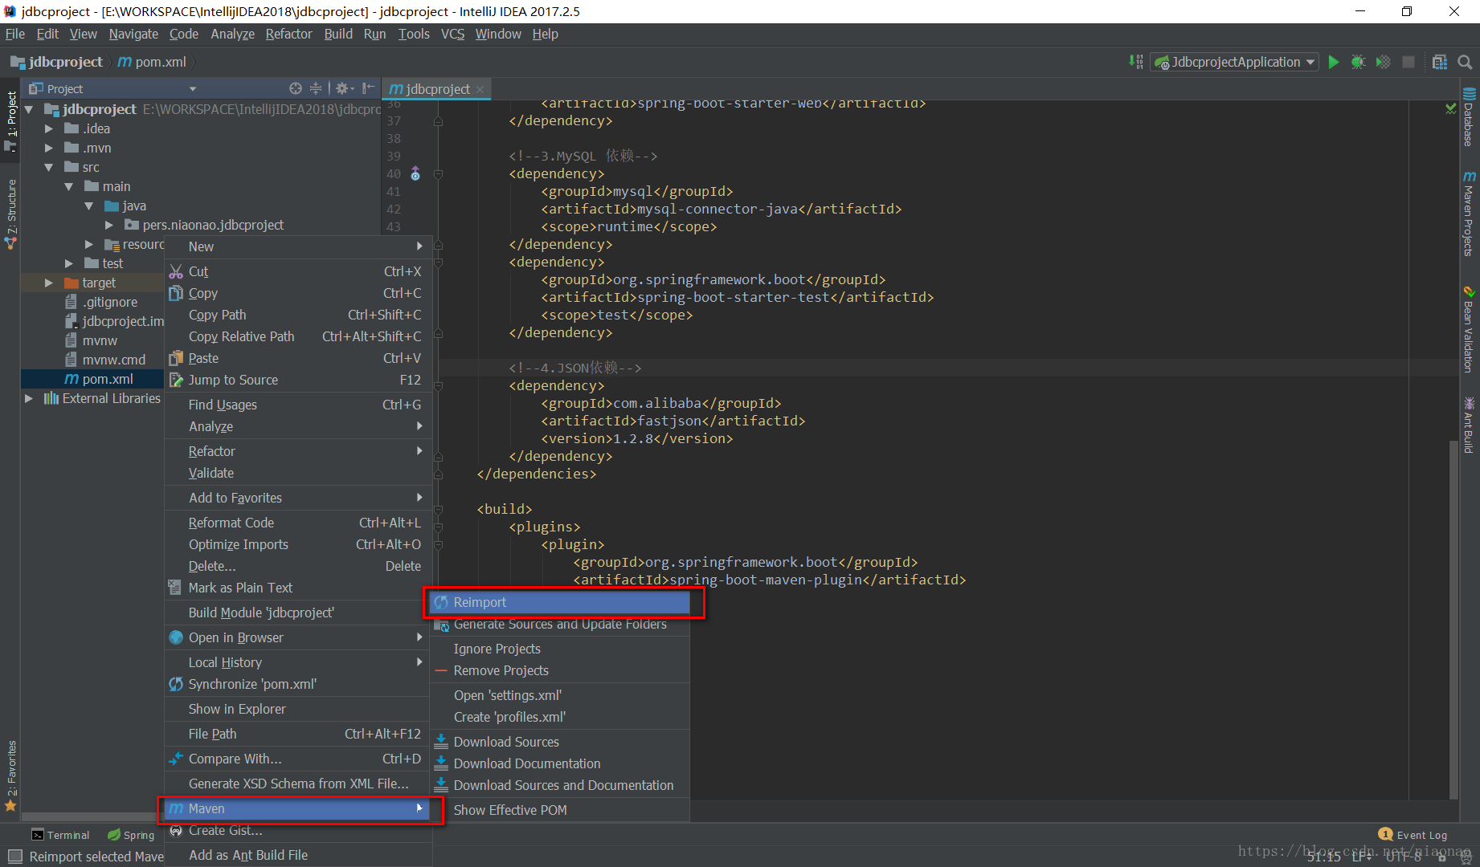Collapse the main folder
This screenshot has height=867, width=1480.
tap(69, 186)
